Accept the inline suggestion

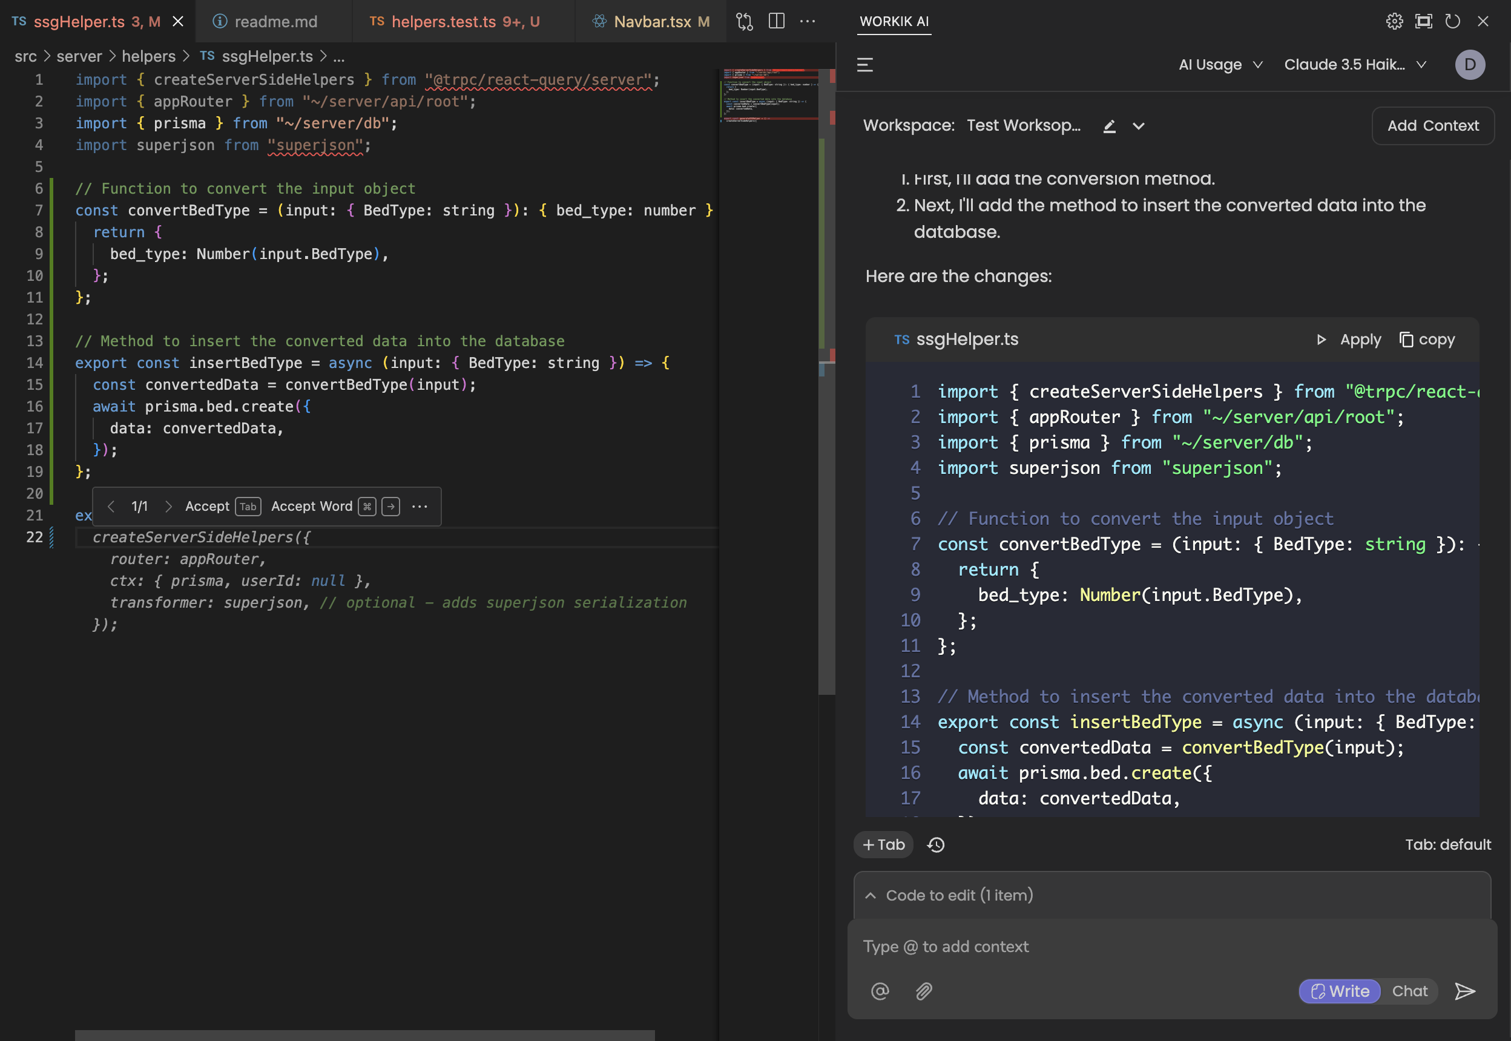[x=223, y=507]
